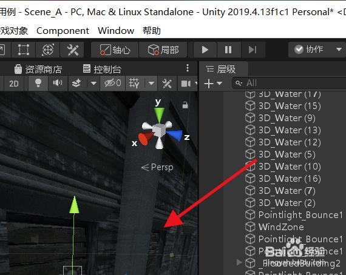Open the Component menu
Image resolution: width=346 pixels, height=275 pixels.
coord(63,31)
